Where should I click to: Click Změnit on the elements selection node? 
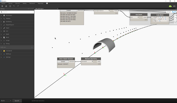68,10
